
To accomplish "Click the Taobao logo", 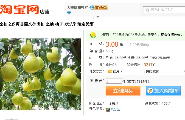I will click(x=19, y=9).
